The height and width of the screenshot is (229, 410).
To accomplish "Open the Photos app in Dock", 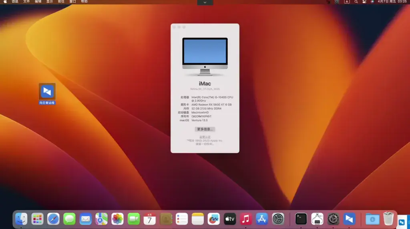I will click(x=117, y=219).
